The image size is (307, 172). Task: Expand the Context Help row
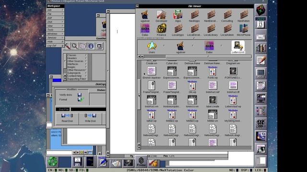[77, 76]
